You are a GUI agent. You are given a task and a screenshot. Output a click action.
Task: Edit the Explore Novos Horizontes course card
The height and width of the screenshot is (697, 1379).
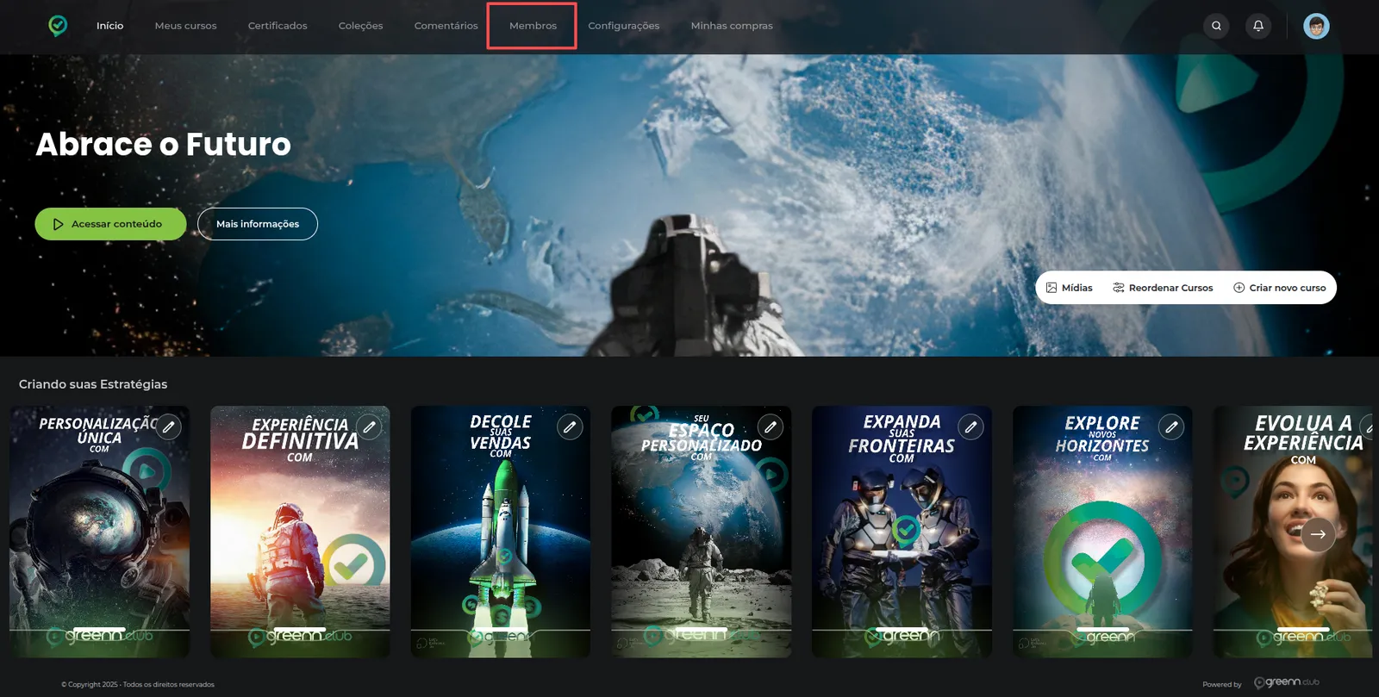1171,426
